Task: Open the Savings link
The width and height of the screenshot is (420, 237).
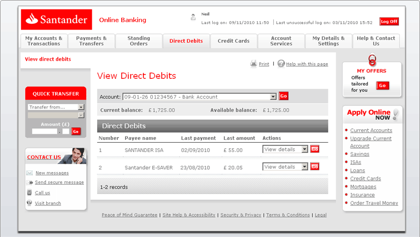Action: click(360, 154)
